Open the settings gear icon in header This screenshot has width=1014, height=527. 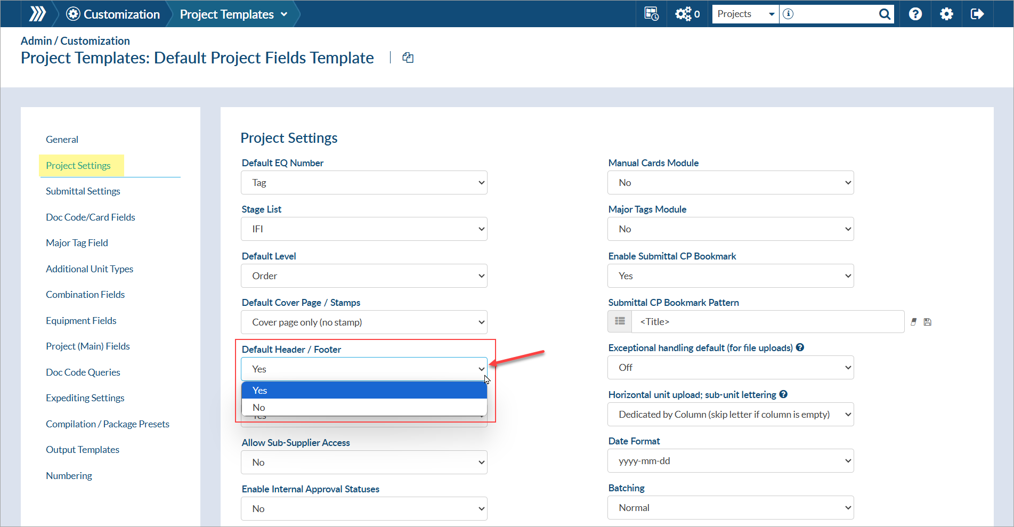pos(946,14)
